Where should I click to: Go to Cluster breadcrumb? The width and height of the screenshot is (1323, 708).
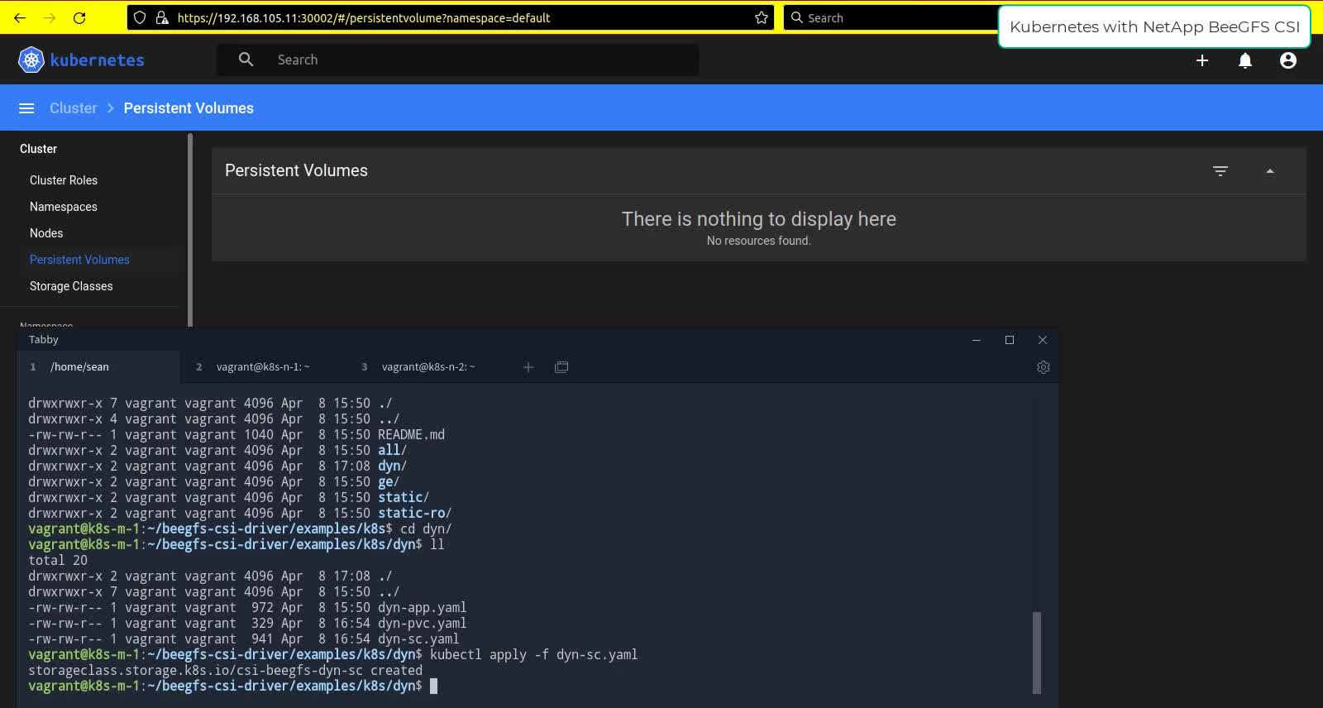tap(73, 108)
